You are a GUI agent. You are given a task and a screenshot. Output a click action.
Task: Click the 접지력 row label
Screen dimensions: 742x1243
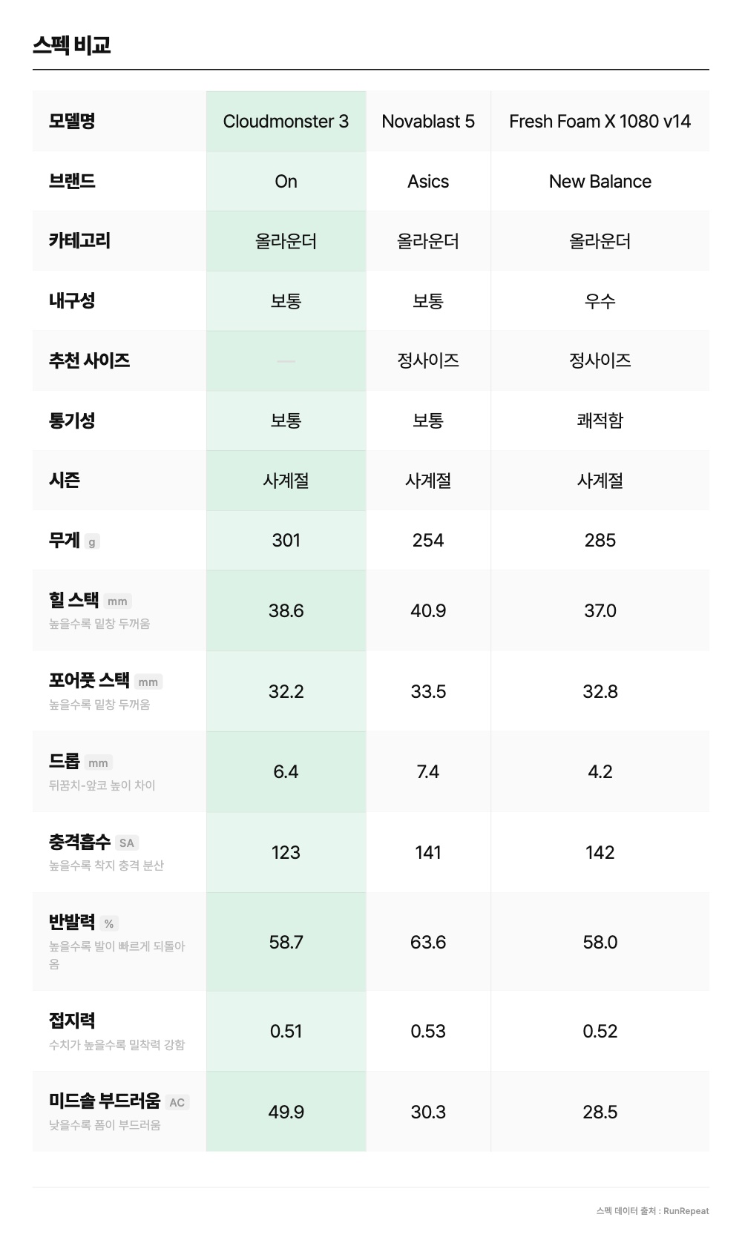72,1021
